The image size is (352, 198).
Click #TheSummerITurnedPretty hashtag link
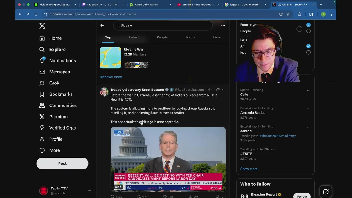pyautogui.click(x=277, y=136)
